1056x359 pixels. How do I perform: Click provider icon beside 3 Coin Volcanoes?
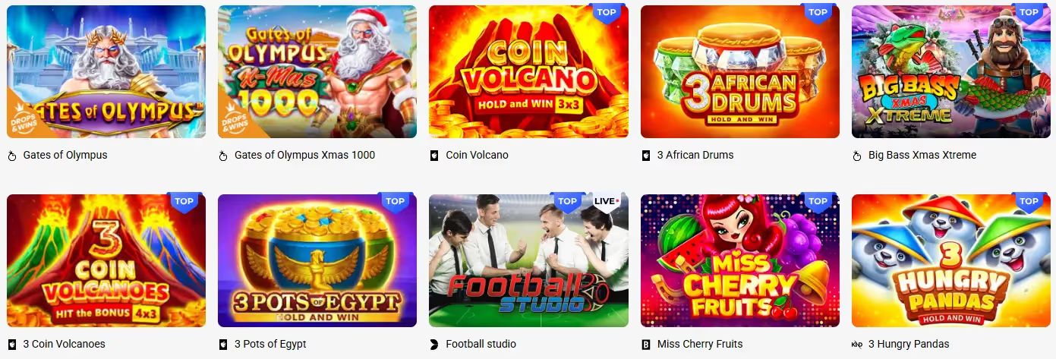[x=11, y=345]
